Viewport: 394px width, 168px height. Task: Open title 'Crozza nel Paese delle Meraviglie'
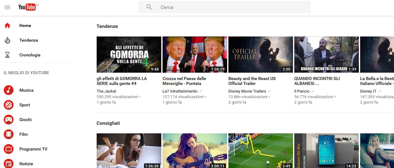click(184, 81)
